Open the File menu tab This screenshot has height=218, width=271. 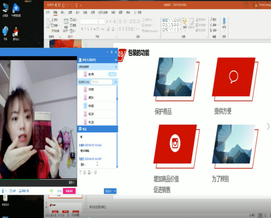pyautogui.click(x=48, y=12)
